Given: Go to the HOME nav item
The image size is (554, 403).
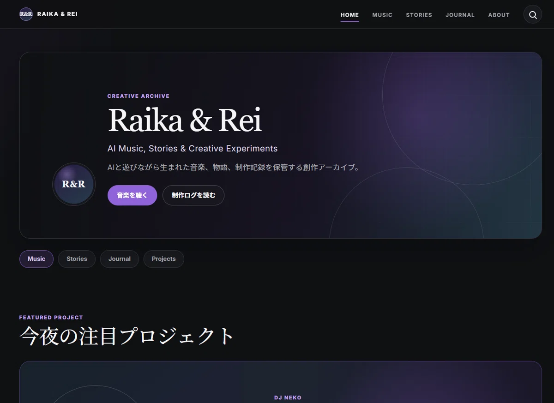Looking at the screenshot, I should pyautogui.click(x=349, y=15).
